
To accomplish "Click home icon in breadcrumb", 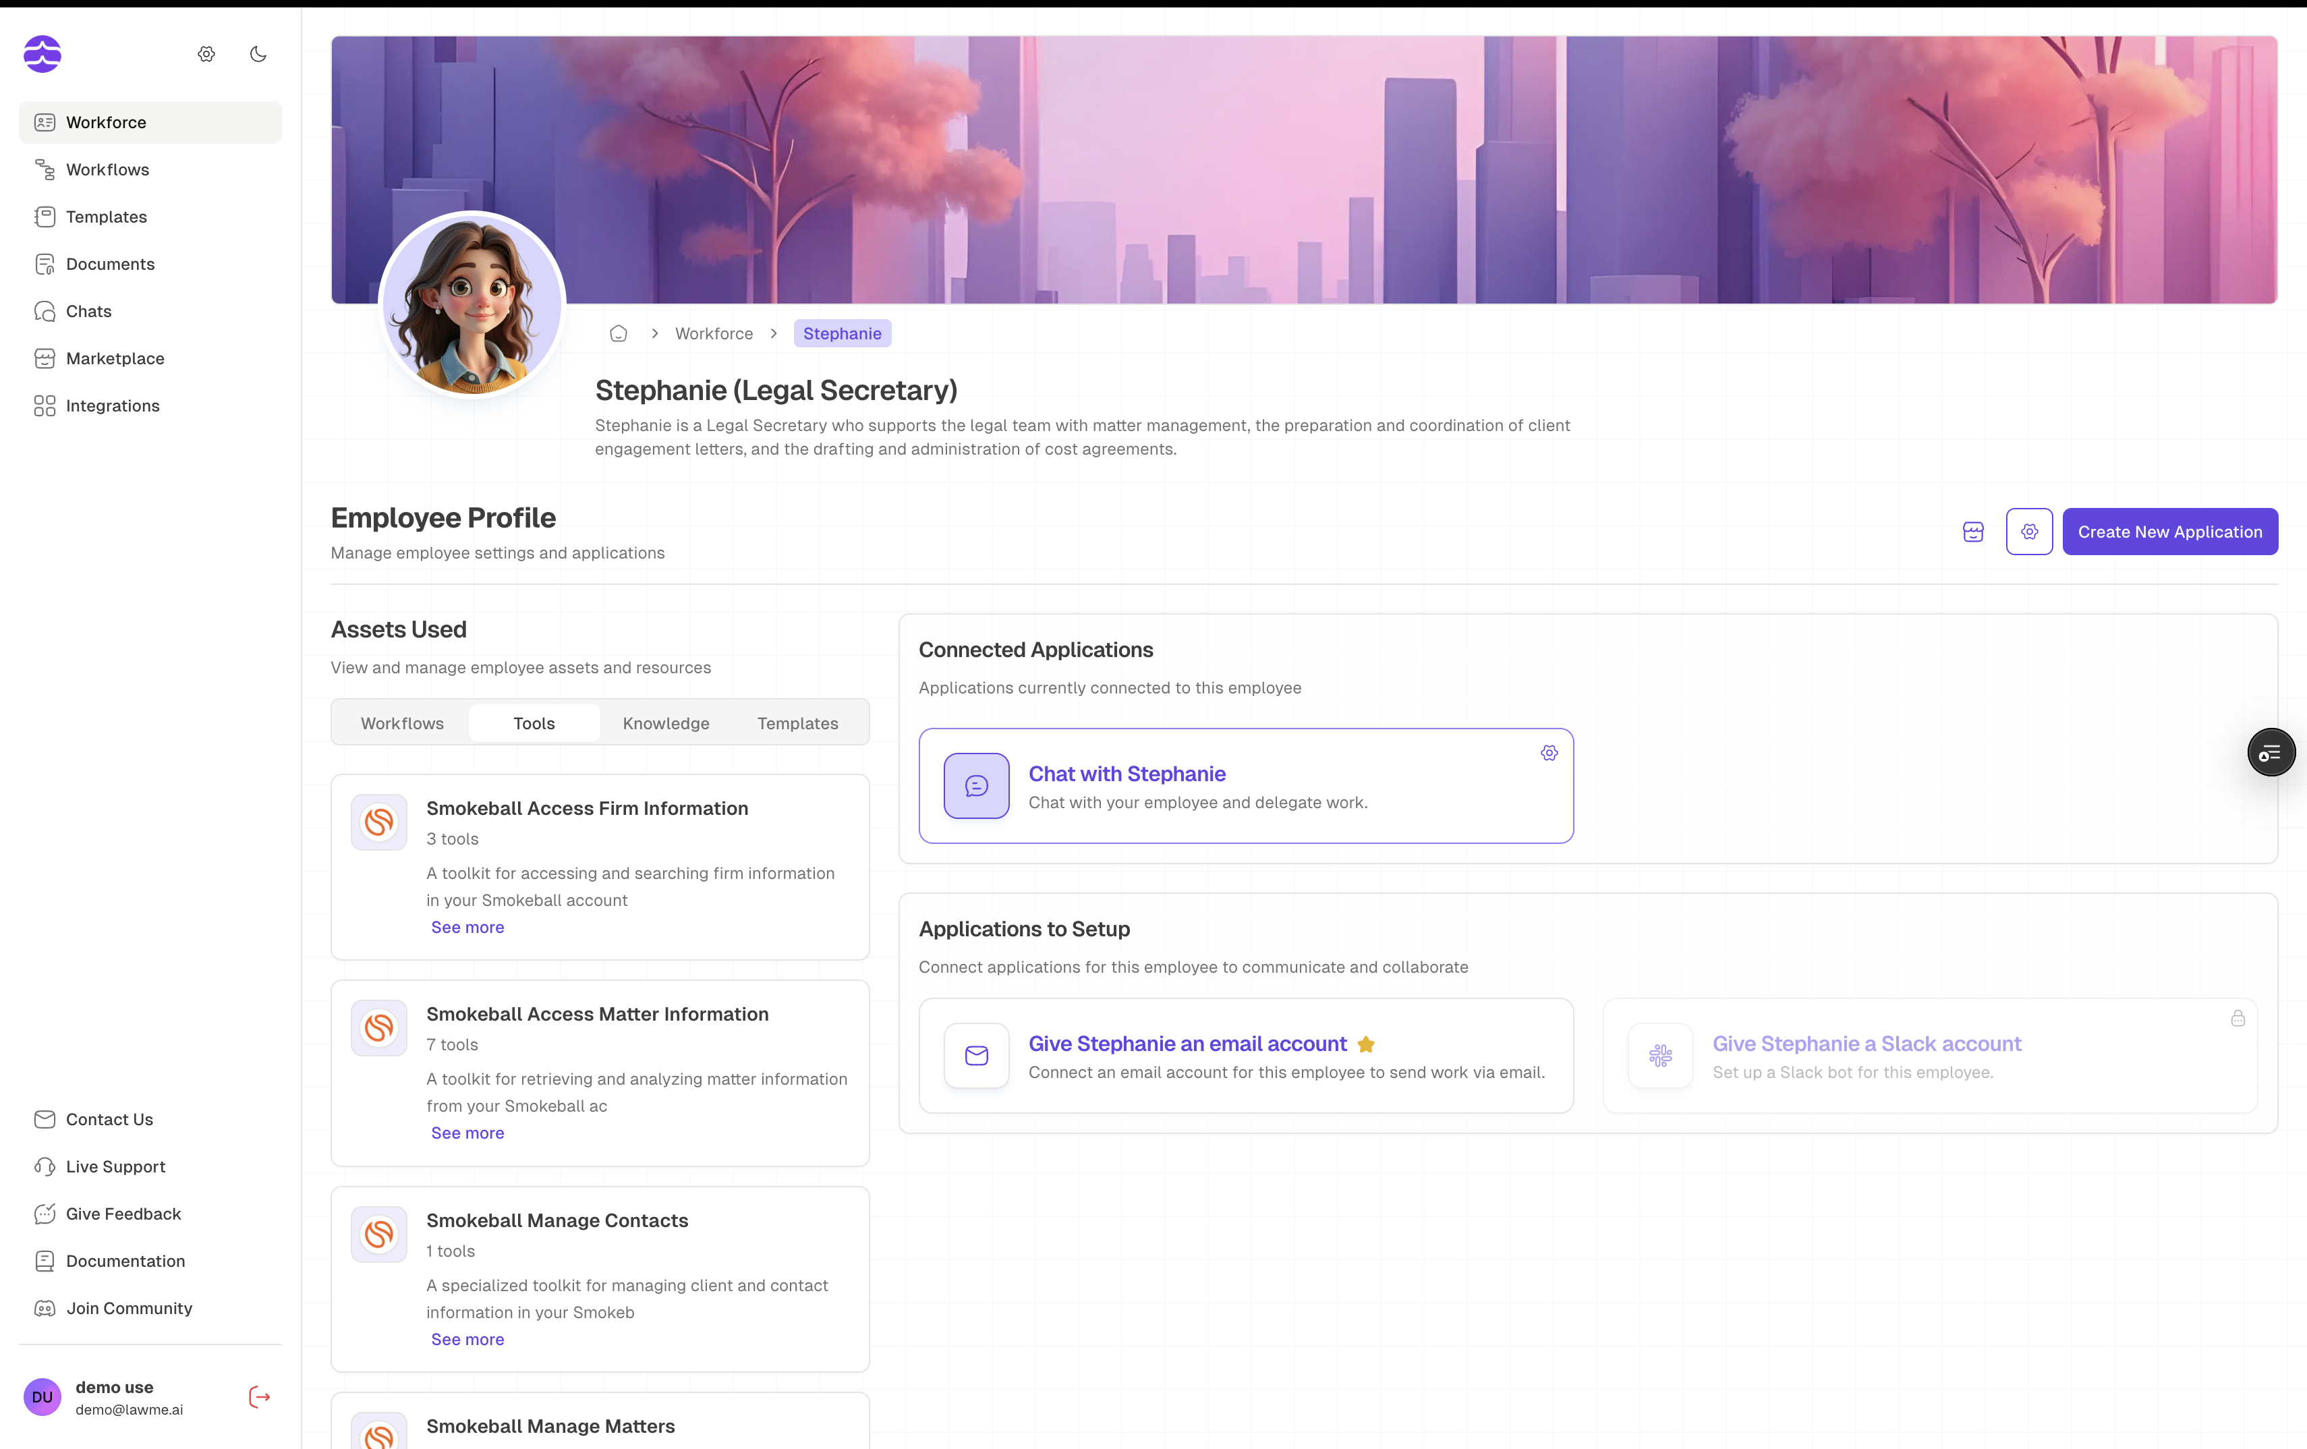I will coord(618,333).
